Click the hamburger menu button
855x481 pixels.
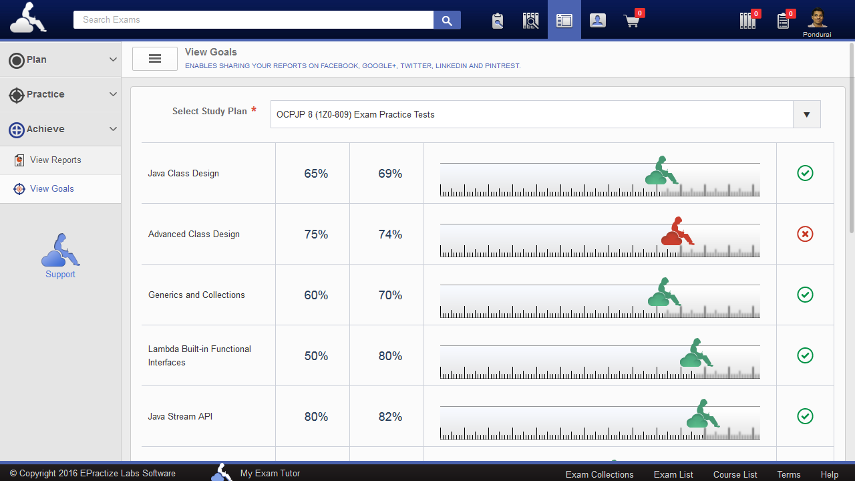coord(155,59)
